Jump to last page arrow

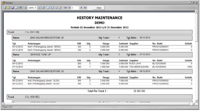point(85,8)
